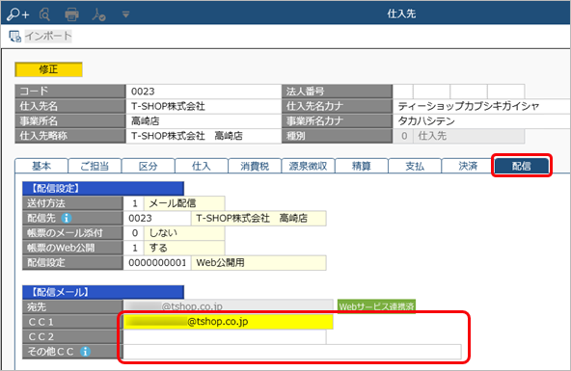Viewport: 571px width, 371px height.
Task: Click the 【配信設定】 section header
Action: click(x=103, y=189)
